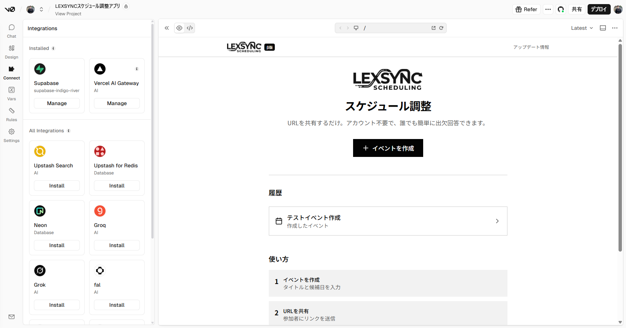This screenshot has height=328, width=626.
Task: Click the project lock privacy icon
Action: click(126, 6)
